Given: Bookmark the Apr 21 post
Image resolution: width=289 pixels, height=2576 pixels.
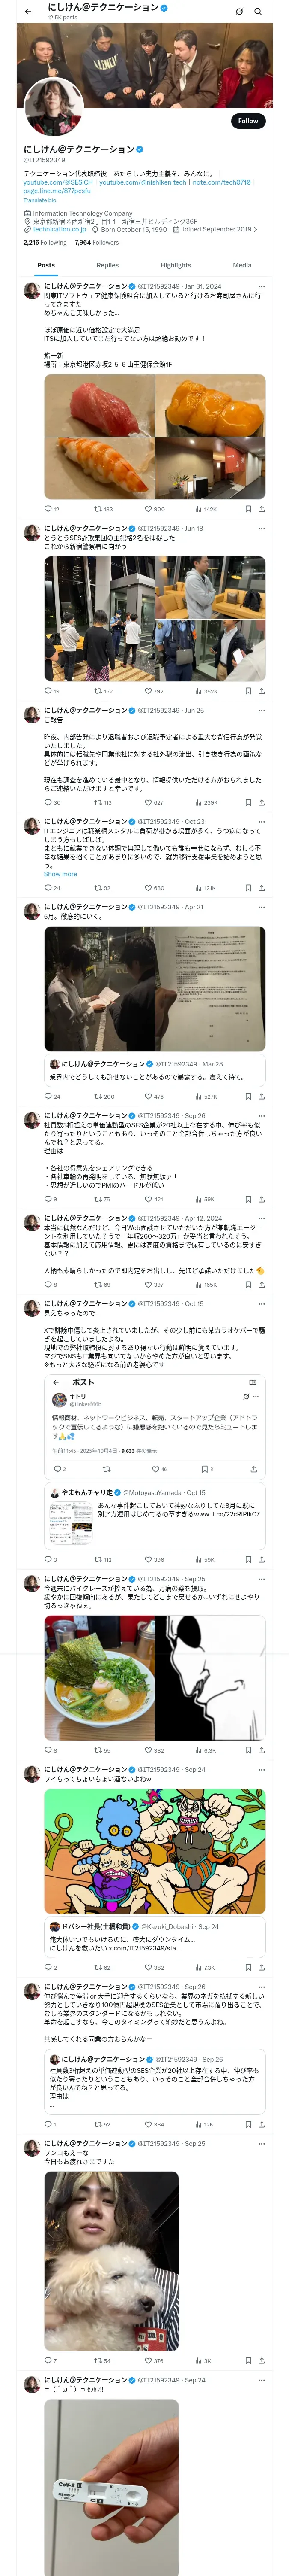Looking at the screenshot, I should pos(248,1096).
